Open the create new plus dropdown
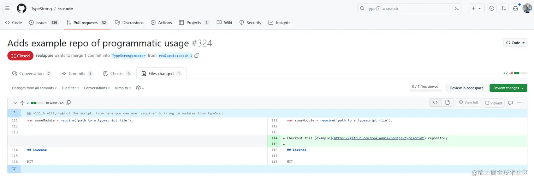 476,8
